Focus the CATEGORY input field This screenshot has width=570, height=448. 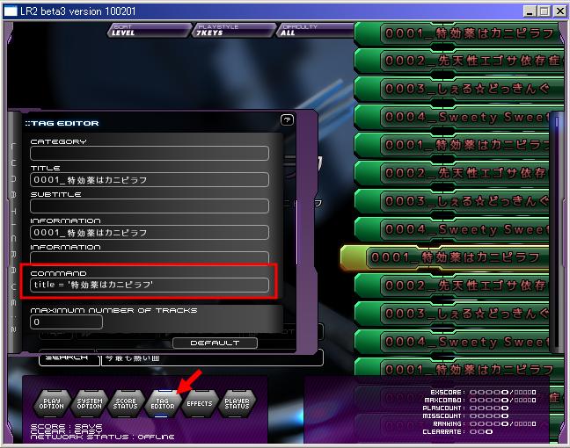tap(150, 153)
